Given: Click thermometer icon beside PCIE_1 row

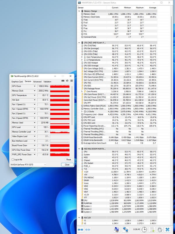Looking at the screenshot, I should pos(82,166).
